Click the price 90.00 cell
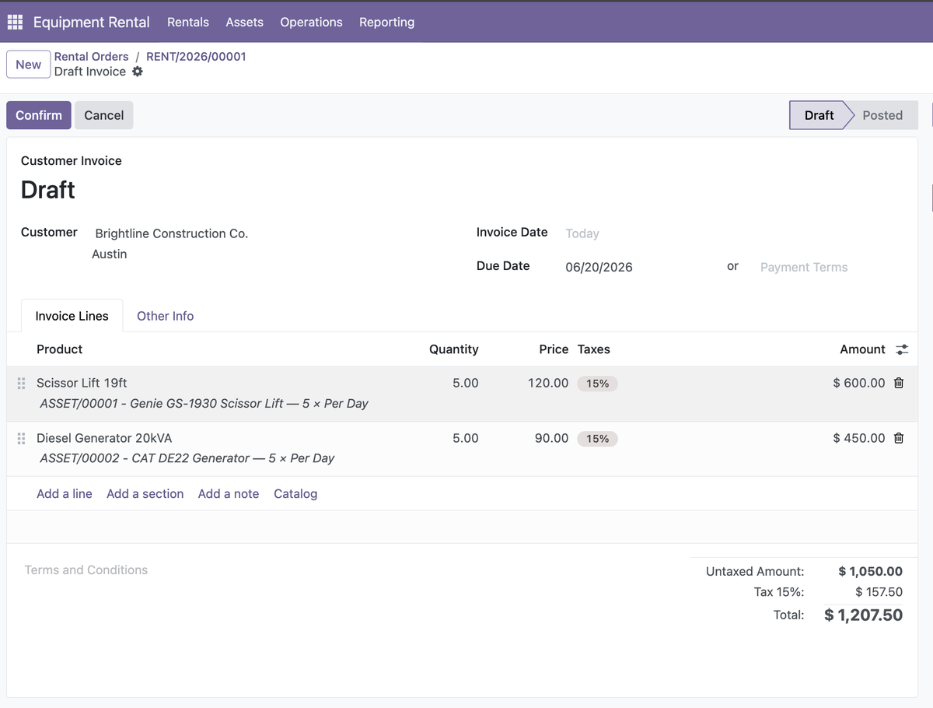Screen dimensions: 933x708 click(x=551, y=438)
